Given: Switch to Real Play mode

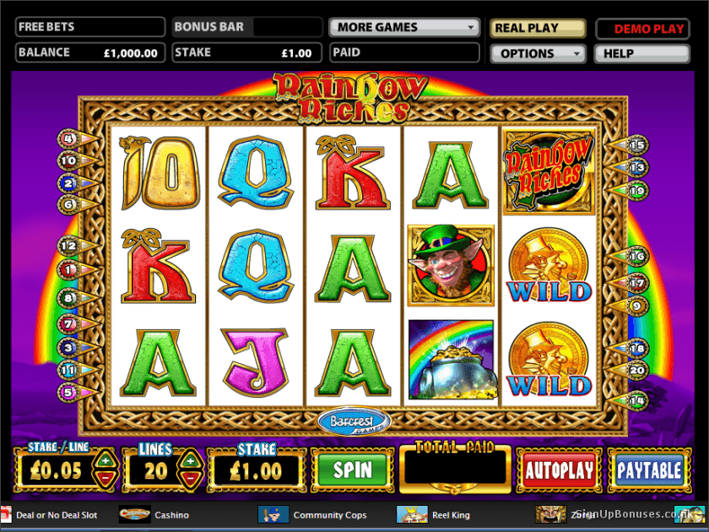Looking at the screenshot, I should [x=539, y=28].
